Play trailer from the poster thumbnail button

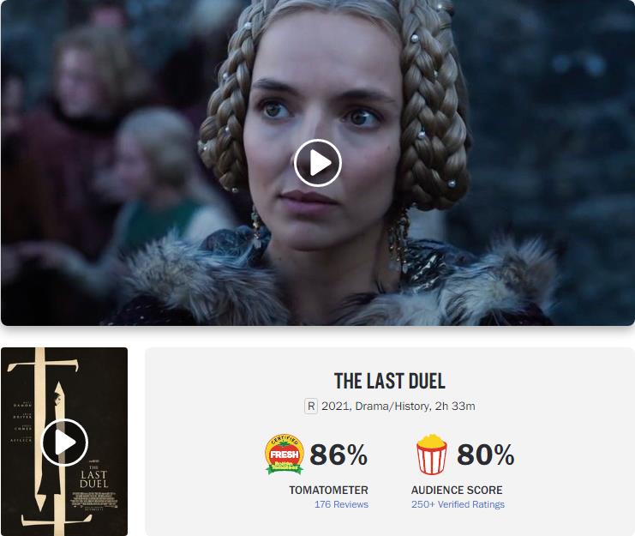pos(64,442)
